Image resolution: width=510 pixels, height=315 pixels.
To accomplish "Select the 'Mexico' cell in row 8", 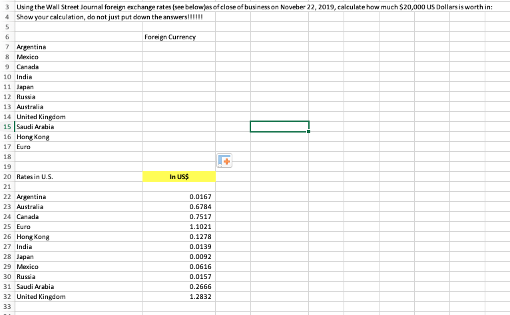I will coord(79,57).
